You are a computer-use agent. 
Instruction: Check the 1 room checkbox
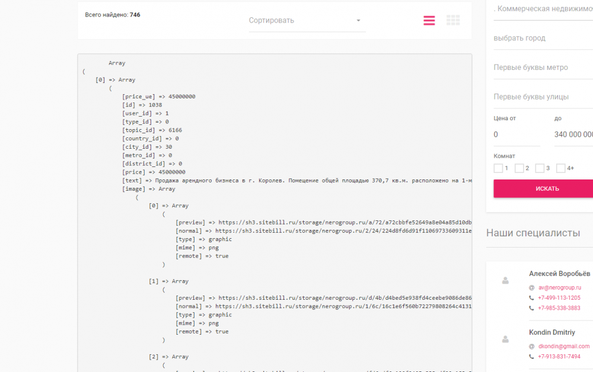tap(498, 168)
